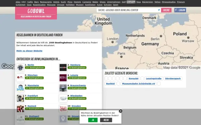Decline with the Nein button
The image size is (201, 125).
(106, 120)
